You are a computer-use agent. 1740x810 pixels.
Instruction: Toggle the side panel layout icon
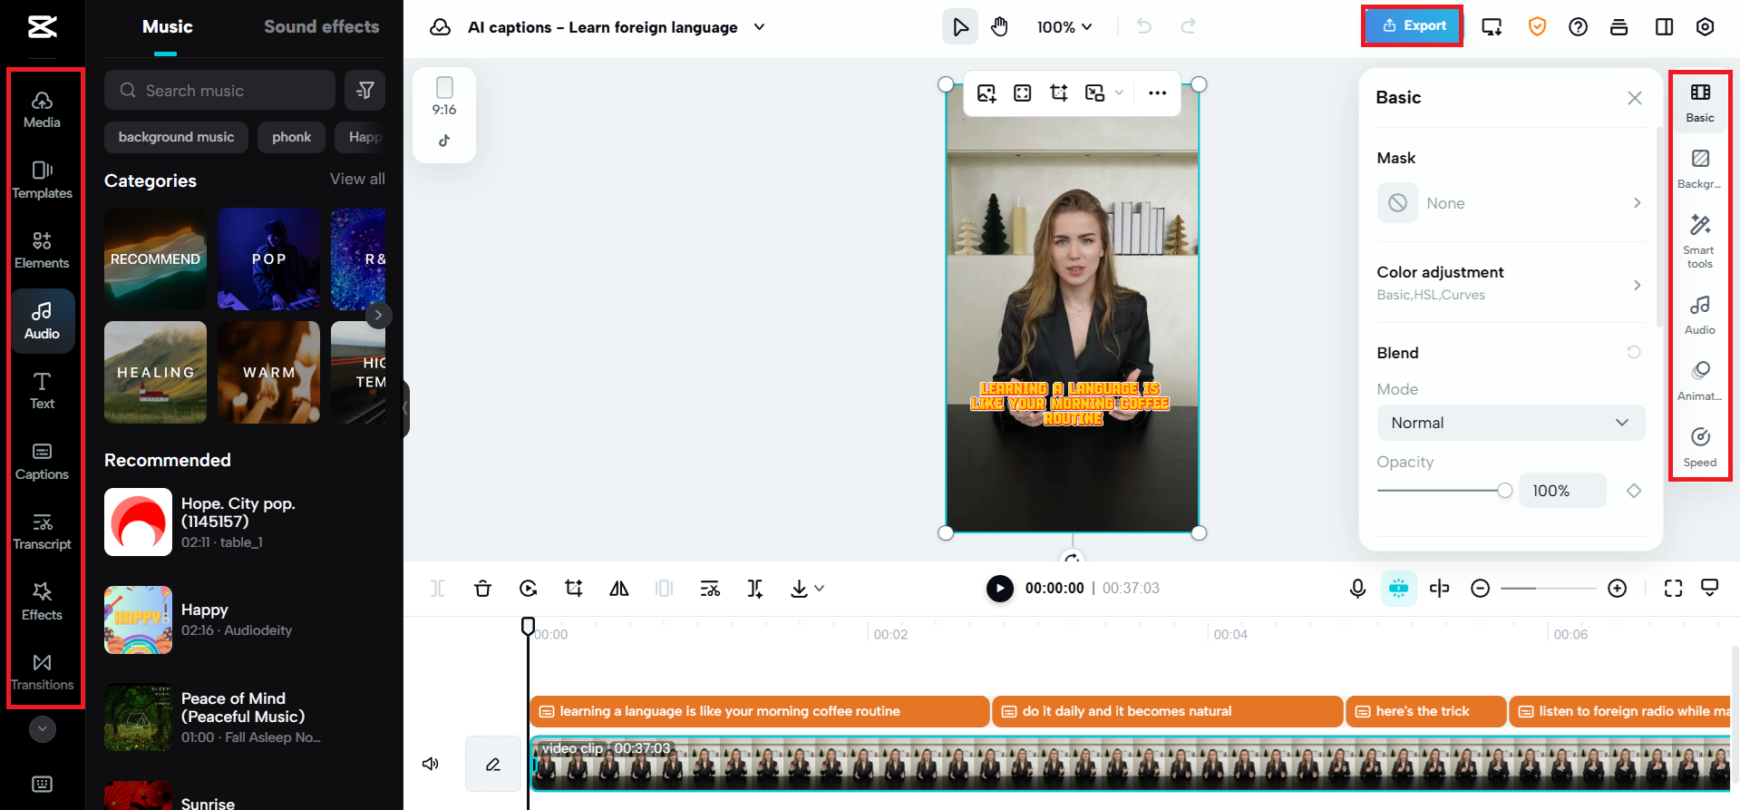pyautogui.click(x=1664, y=27)
